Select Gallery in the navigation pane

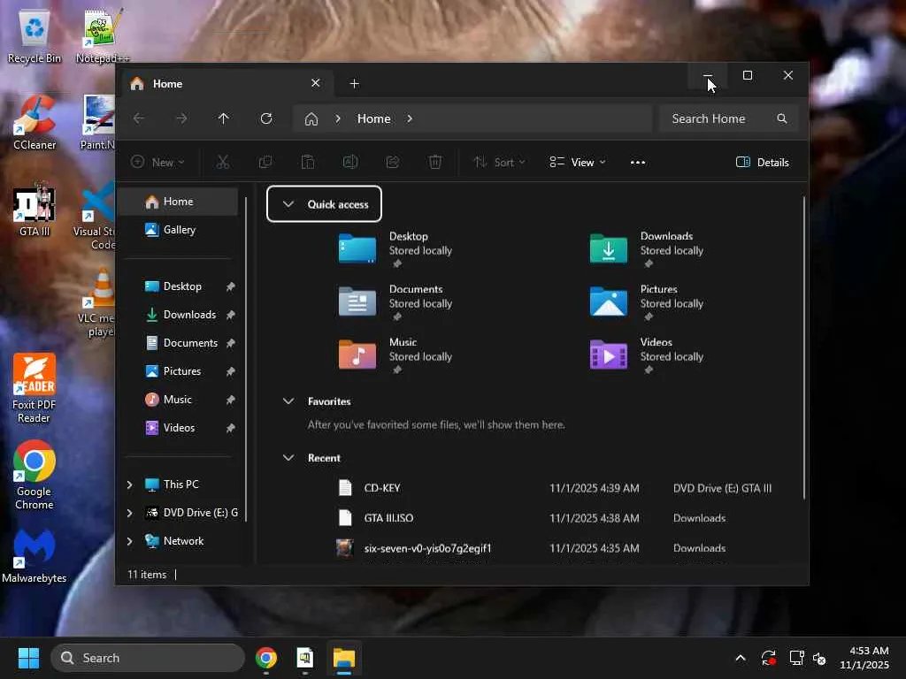pyautogui.click(x=179, y=230)
